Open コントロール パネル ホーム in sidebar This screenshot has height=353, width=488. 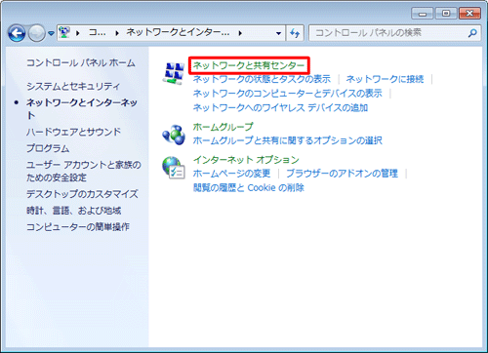click(81, 62)
